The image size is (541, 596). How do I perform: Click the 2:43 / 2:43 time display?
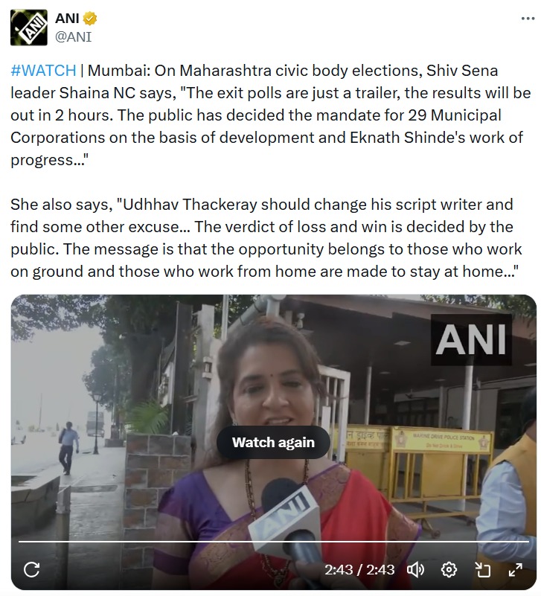pyautogui.click(x=359, y=569)
